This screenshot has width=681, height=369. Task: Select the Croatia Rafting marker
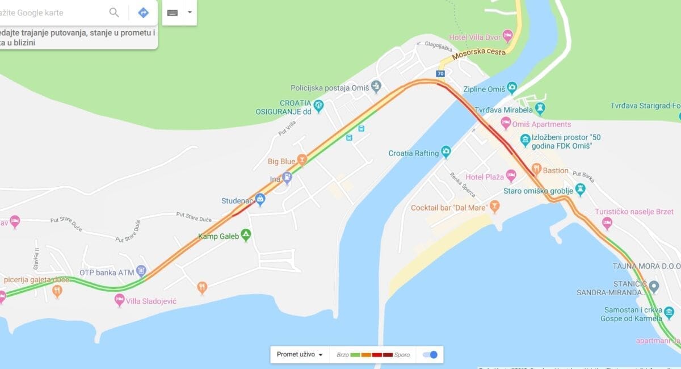(x=446, y=152)
